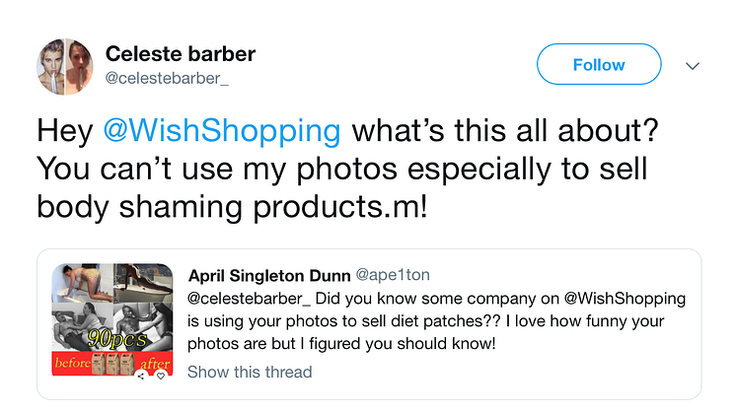Click the 'body shaming products.m!' tweet text
736x413 pixels.
[233, 207]
